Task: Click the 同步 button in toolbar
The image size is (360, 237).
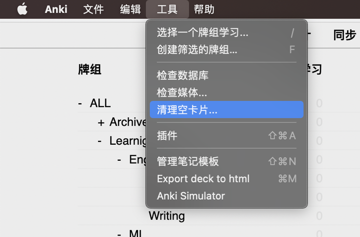Action: tap(344, 35)
